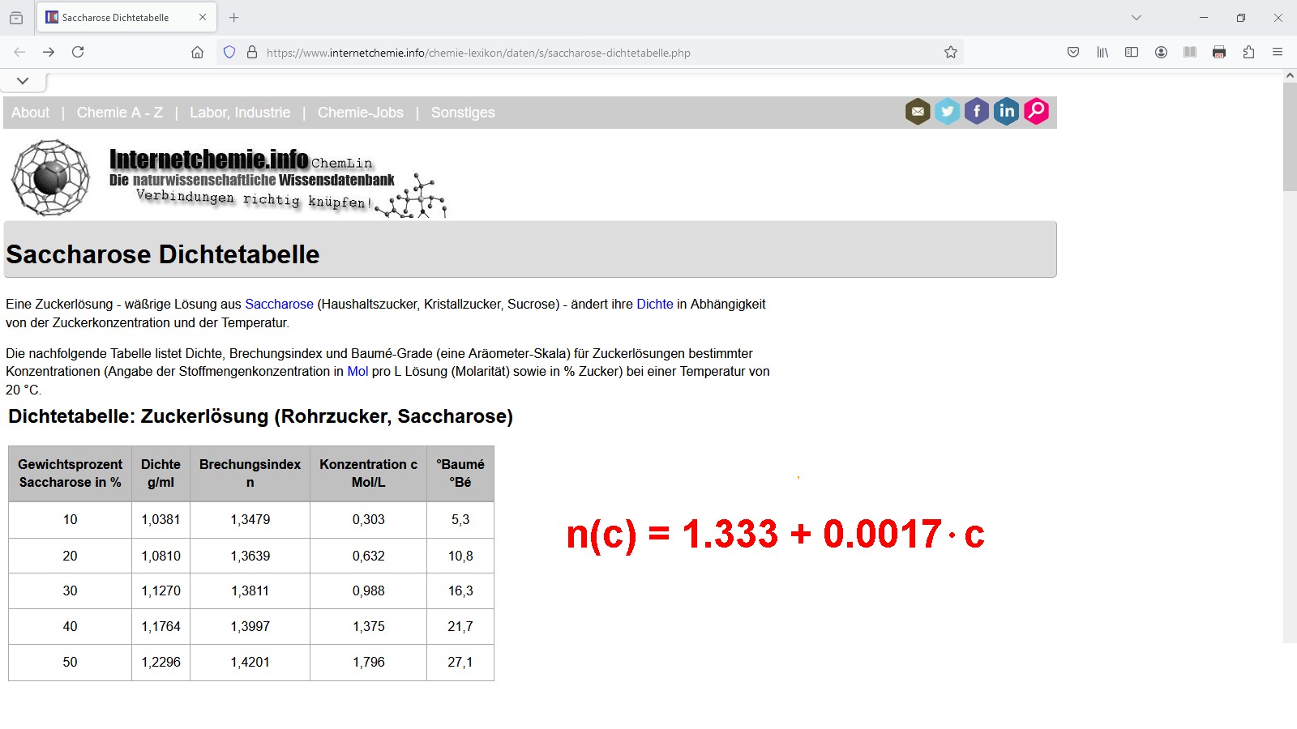Click the 50 percent row cell

pos(70,662)
